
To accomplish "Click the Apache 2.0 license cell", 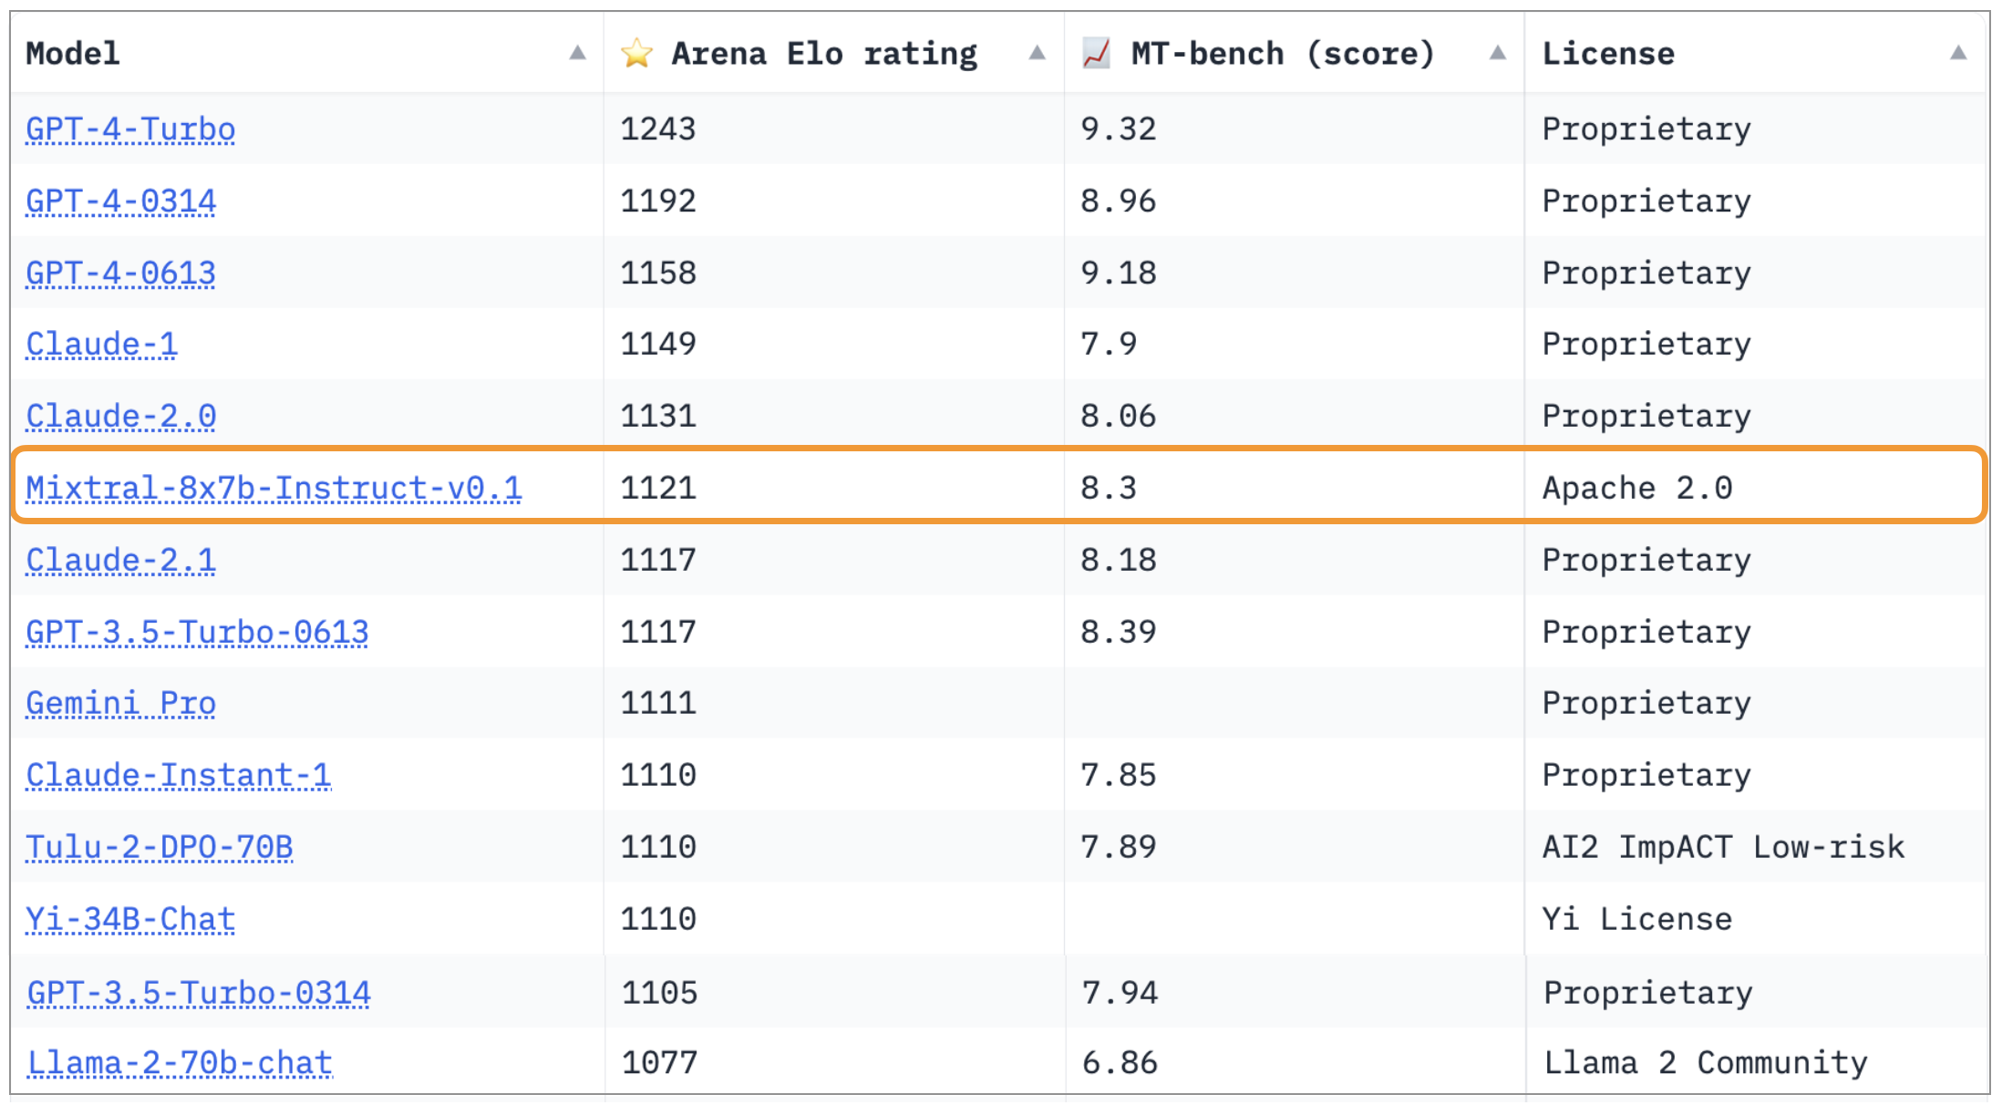I will [1637, 488].
